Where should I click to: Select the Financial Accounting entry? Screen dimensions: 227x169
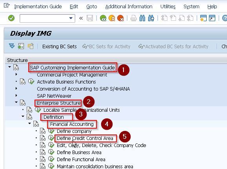pyautogui.click(x=72, y=124)
